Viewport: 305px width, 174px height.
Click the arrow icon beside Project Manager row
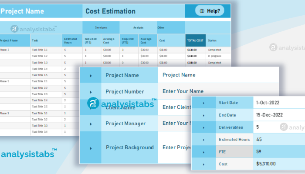(x=91, y=124)
